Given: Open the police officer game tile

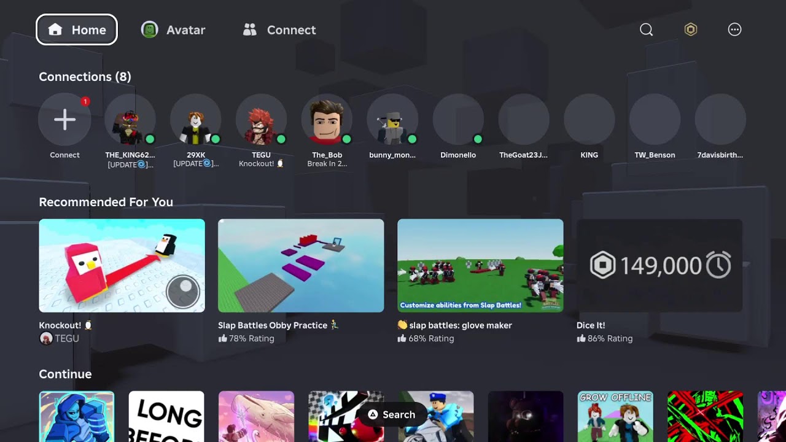Looking at the screenshot, I should pyautogui.click(x=436, y=416).
